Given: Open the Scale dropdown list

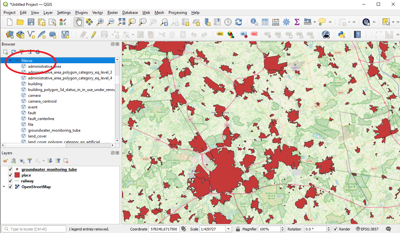Looking at the screenshot, I should [x=229, y=229].
